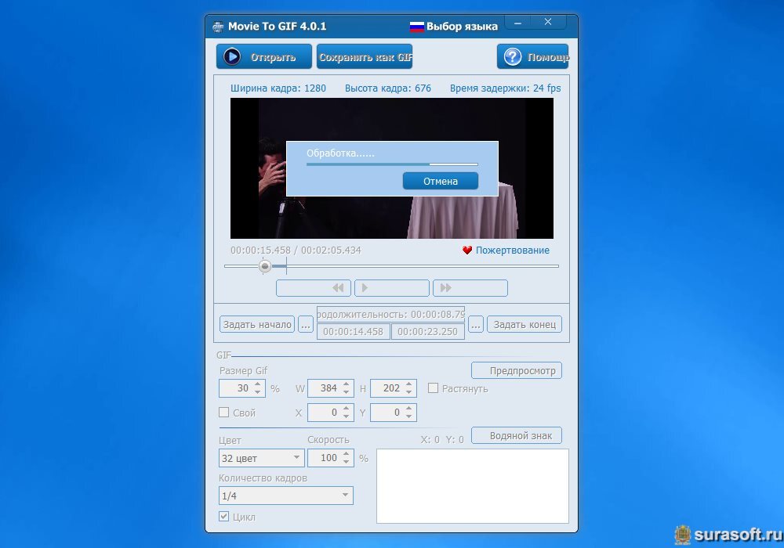This screenshot has height=548, width=784.
Task: Open the Количество кадров 1/4 dropdown
Action: [x=286, y=496]
